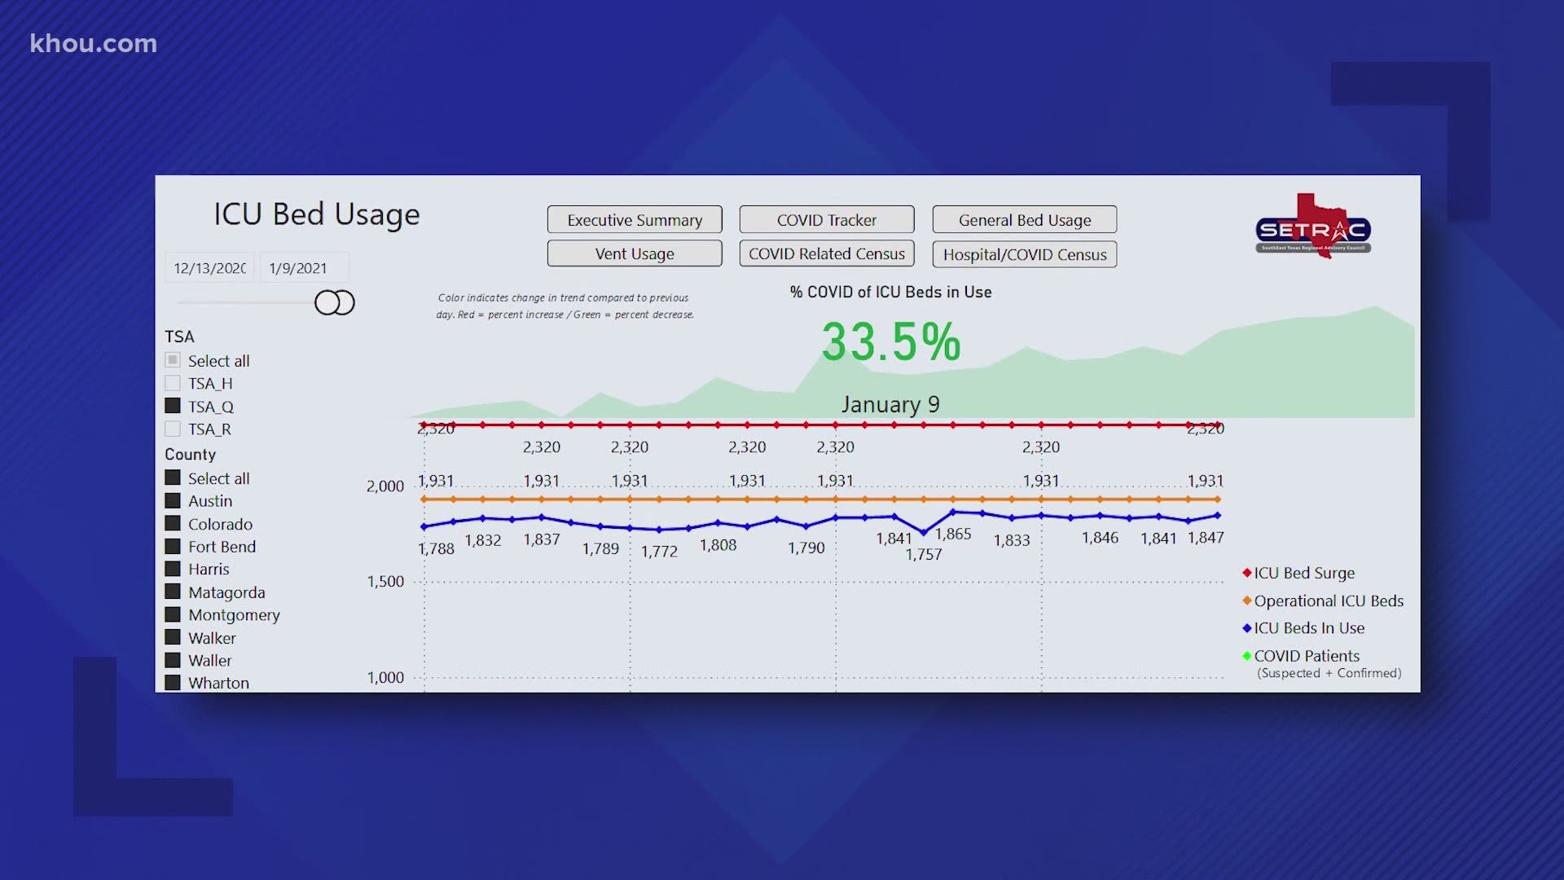Open the Vent Usage page

(635, 253)
